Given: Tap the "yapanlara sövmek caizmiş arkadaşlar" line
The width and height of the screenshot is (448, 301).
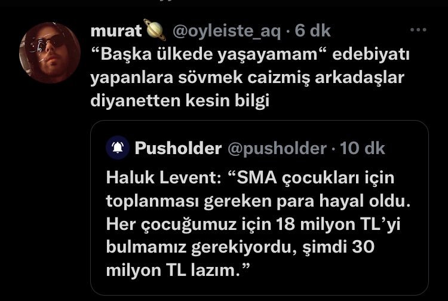Looking at the screenshot, I should tap(239, 77).
